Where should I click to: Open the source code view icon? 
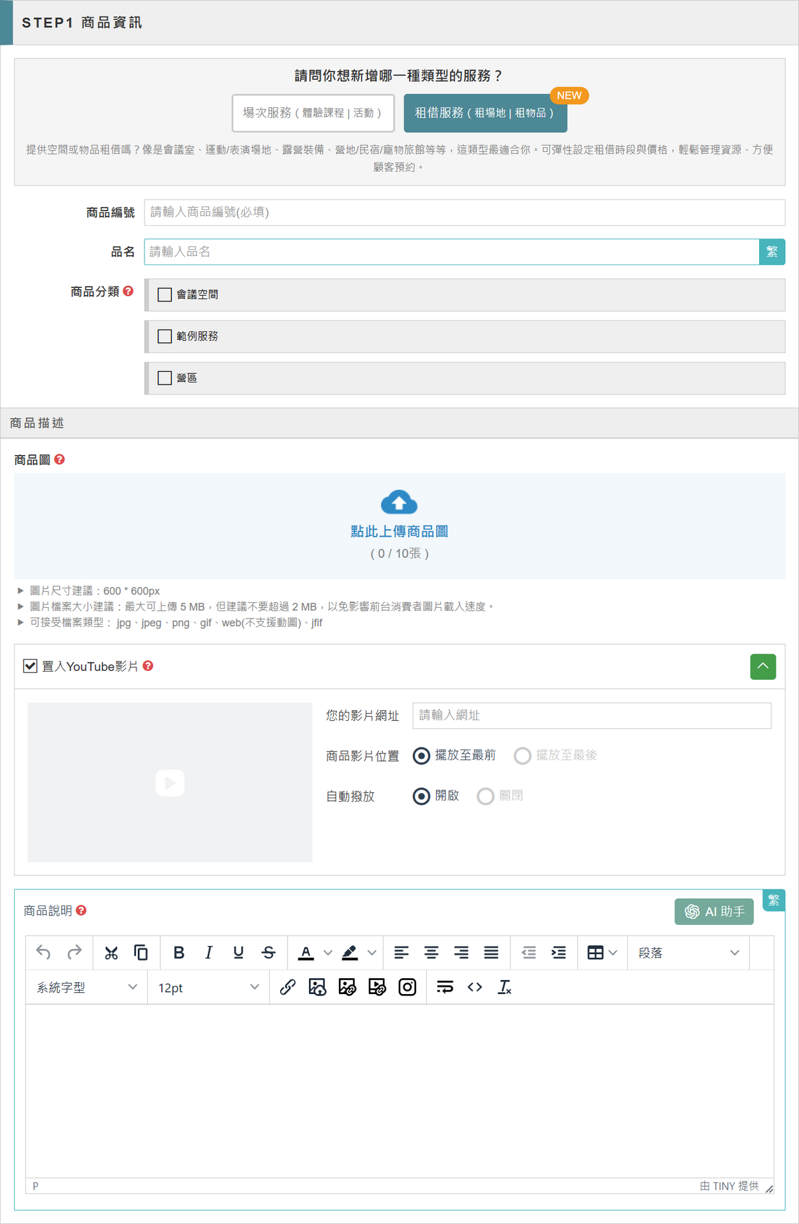coord(475,987)
